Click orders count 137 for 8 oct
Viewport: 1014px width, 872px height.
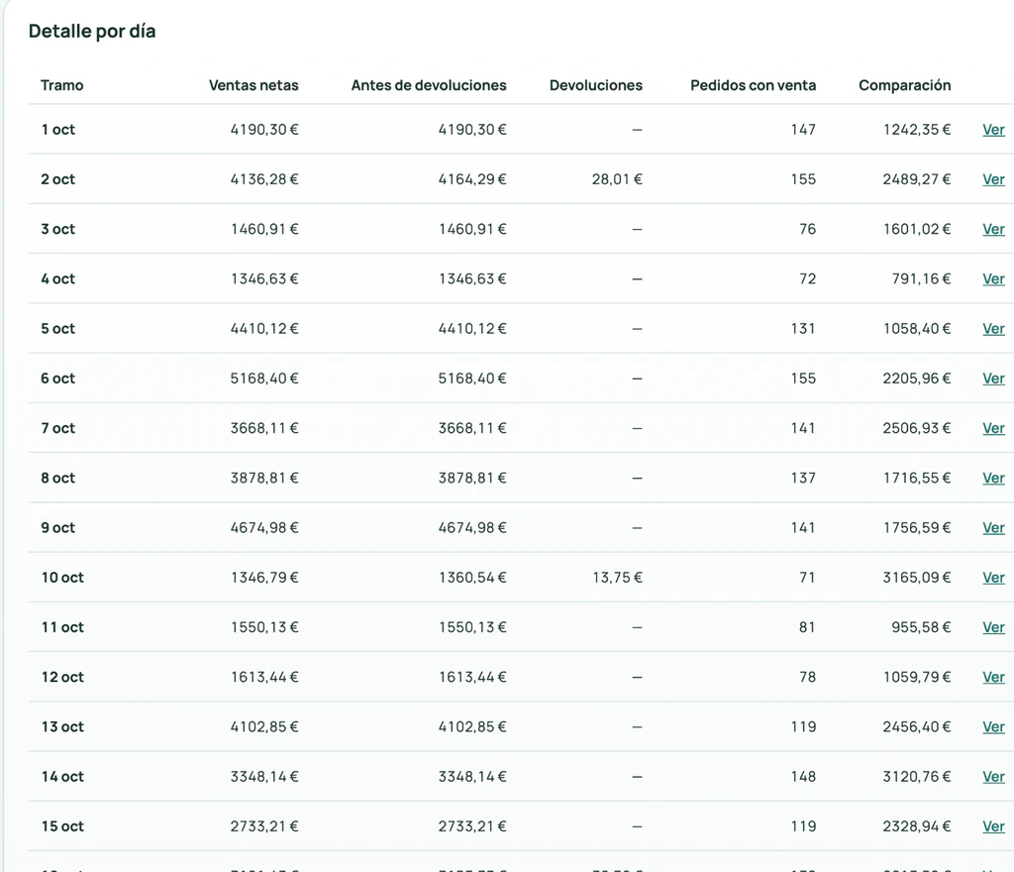tap(803, 478)
